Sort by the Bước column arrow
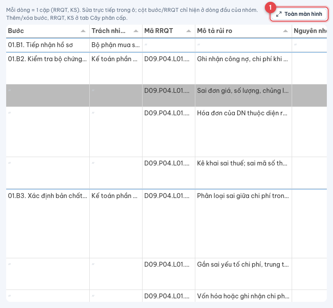 click(83, 31)
